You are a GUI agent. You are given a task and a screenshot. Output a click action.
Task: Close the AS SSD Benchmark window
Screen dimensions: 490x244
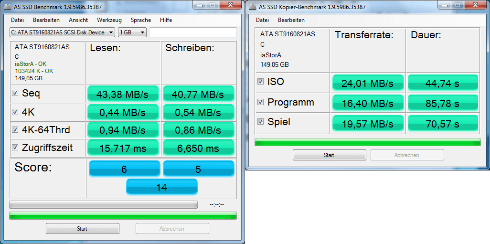click(x=230, y=5)
